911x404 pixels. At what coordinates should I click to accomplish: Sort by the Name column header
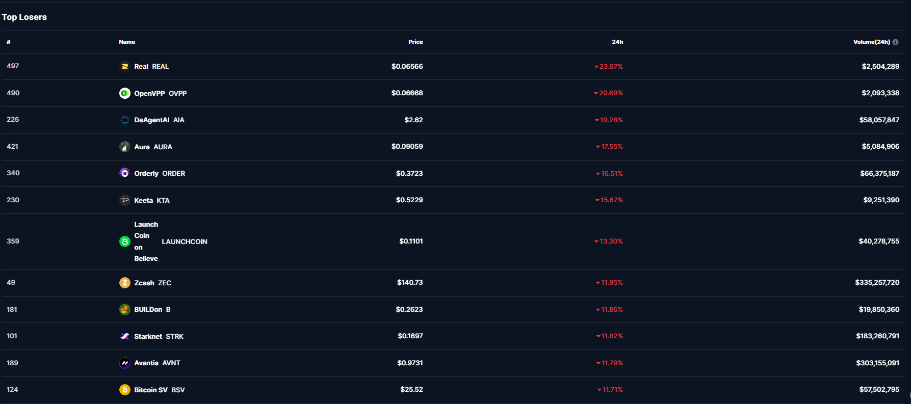127,42
